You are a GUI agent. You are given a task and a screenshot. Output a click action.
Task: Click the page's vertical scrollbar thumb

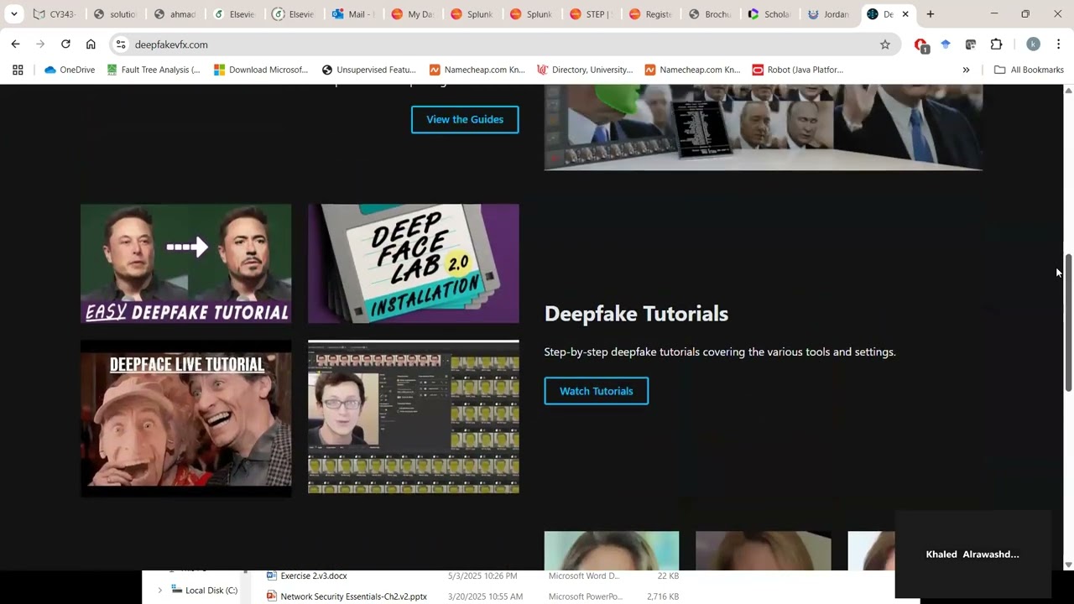click(1068, 321)
